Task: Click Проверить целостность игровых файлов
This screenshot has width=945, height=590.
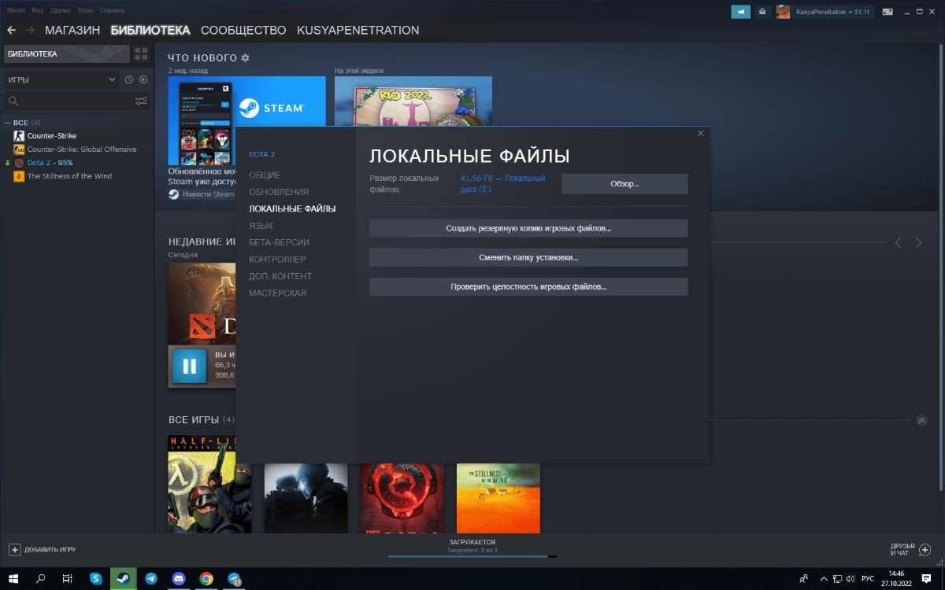Action: click(528, 287)
